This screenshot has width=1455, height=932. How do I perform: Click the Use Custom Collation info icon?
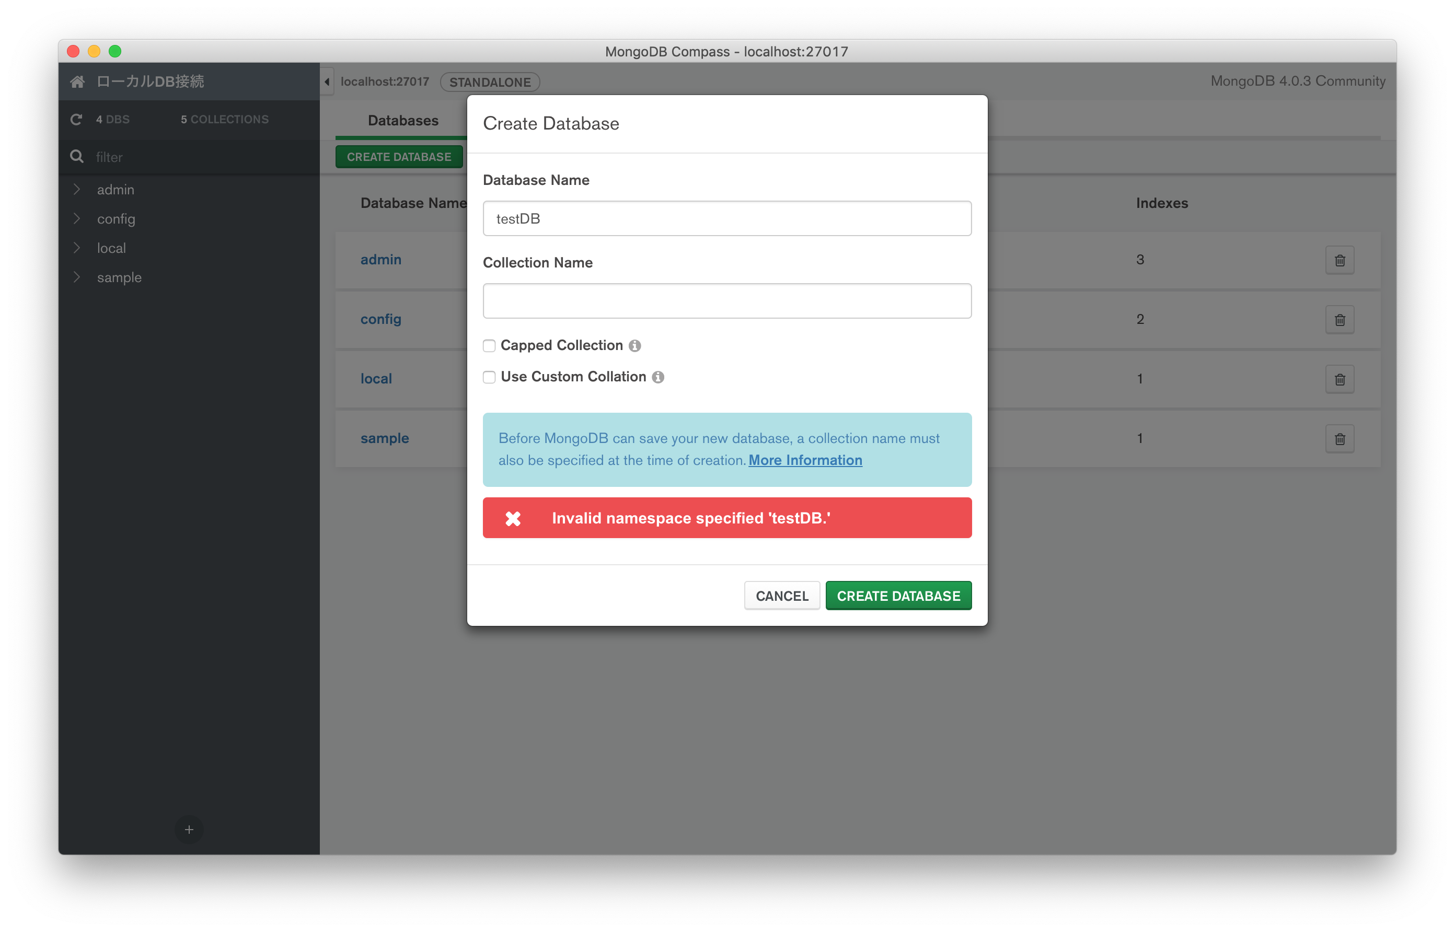[659, 377]
